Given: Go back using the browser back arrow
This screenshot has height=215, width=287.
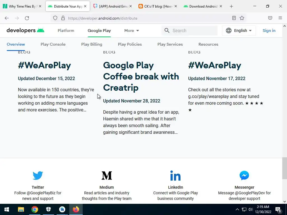Looking at the screenshot, I should click(x=7, y=18).
